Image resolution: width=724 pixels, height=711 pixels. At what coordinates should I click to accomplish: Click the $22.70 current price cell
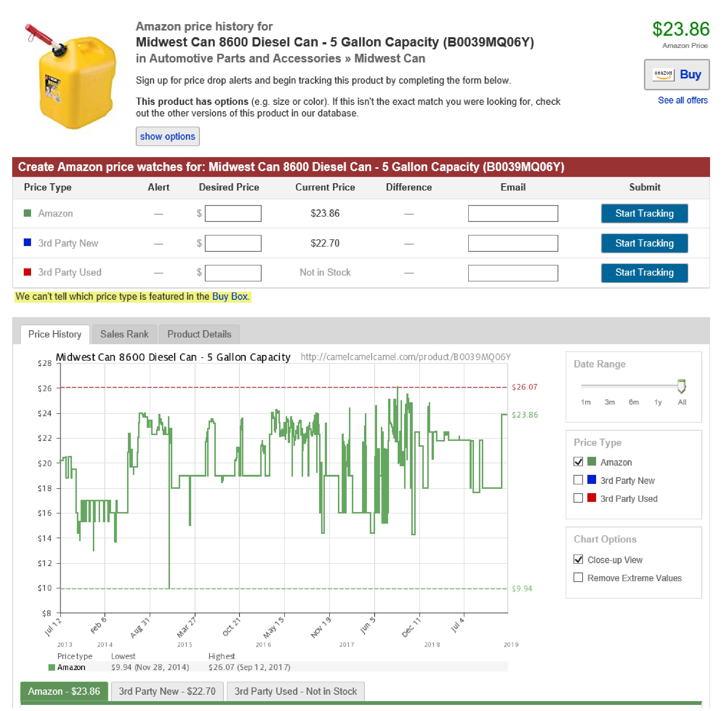tap(325, 243)
